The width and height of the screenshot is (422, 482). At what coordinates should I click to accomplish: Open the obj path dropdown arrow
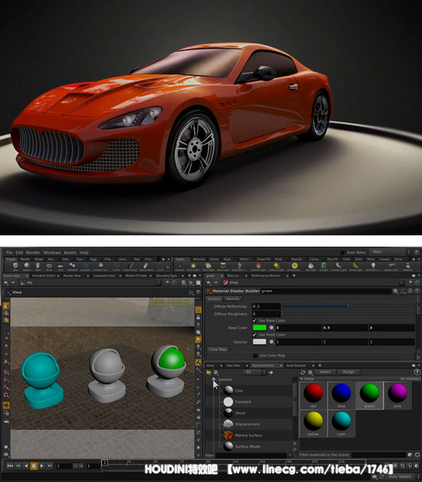click(x=159, y=282)
